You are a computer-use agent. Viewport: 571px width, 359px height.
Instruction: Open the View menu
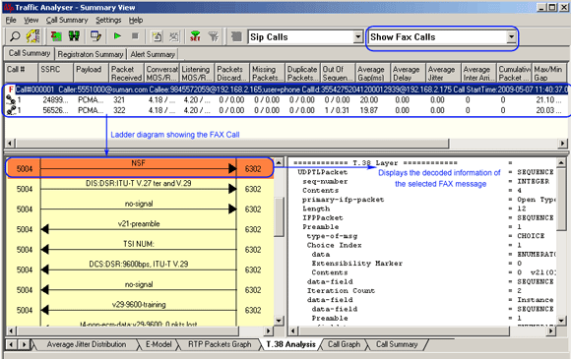point(31,21)
